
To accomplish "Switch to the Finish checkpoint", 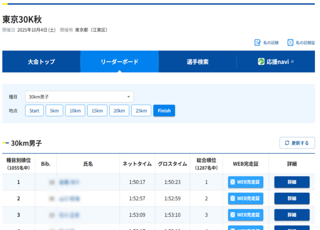I will (x=164, y=111).
